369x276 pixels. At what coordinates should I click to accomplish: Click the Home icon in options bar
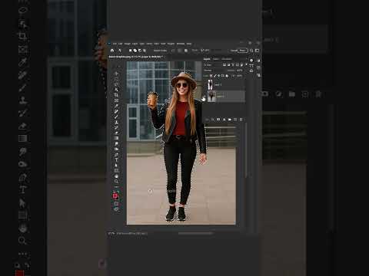[x=112, y=51]
